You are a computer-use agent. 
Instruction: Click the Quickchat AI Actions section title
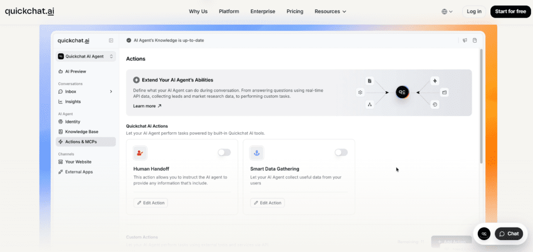click(x=147, y=126)
